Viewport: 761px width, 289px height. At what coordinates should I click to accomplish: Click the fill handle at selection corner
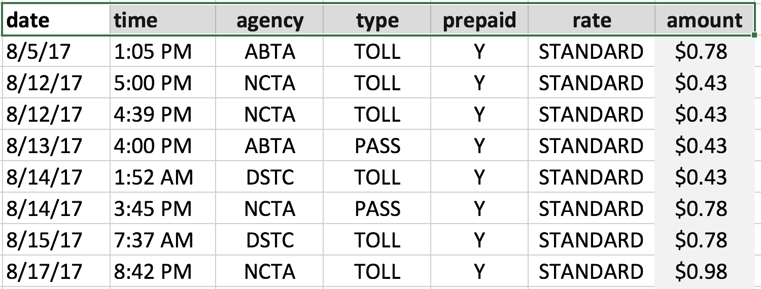tap(754, 35)
